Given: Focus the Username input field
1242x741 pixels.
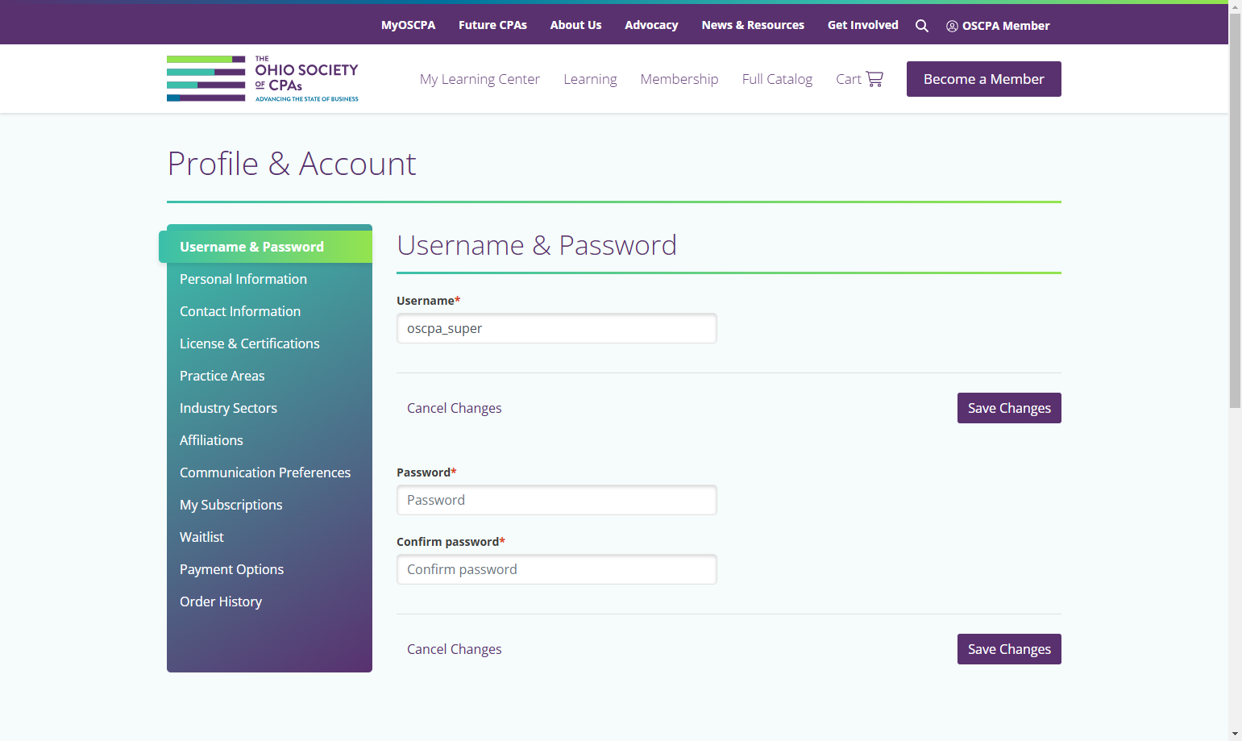Looking at the screenshot, I should (x=557, y=328).
